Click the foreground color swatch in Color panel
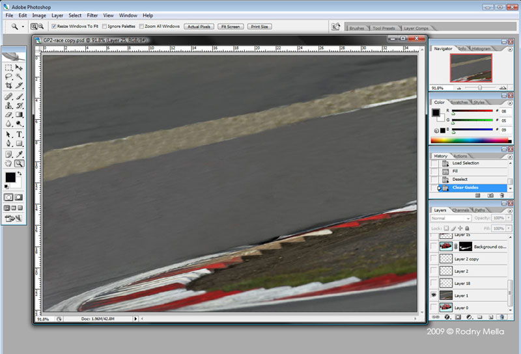Screen dimensions: 521x354 pyautogui.click(x=436, y=113)
